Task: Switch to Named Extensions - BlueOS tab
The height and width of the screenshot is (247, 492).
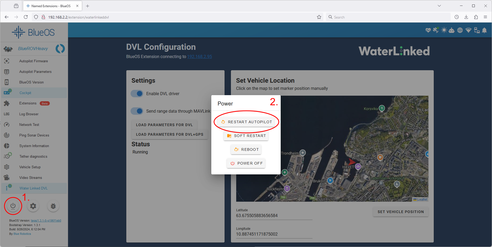Action: [x=52, y=6]
